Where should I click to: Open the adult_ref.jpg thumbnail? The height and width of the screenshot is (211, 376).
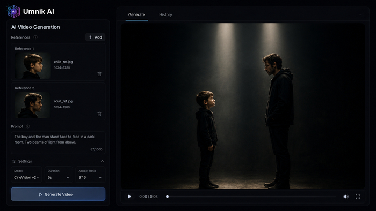coord(33,105)
